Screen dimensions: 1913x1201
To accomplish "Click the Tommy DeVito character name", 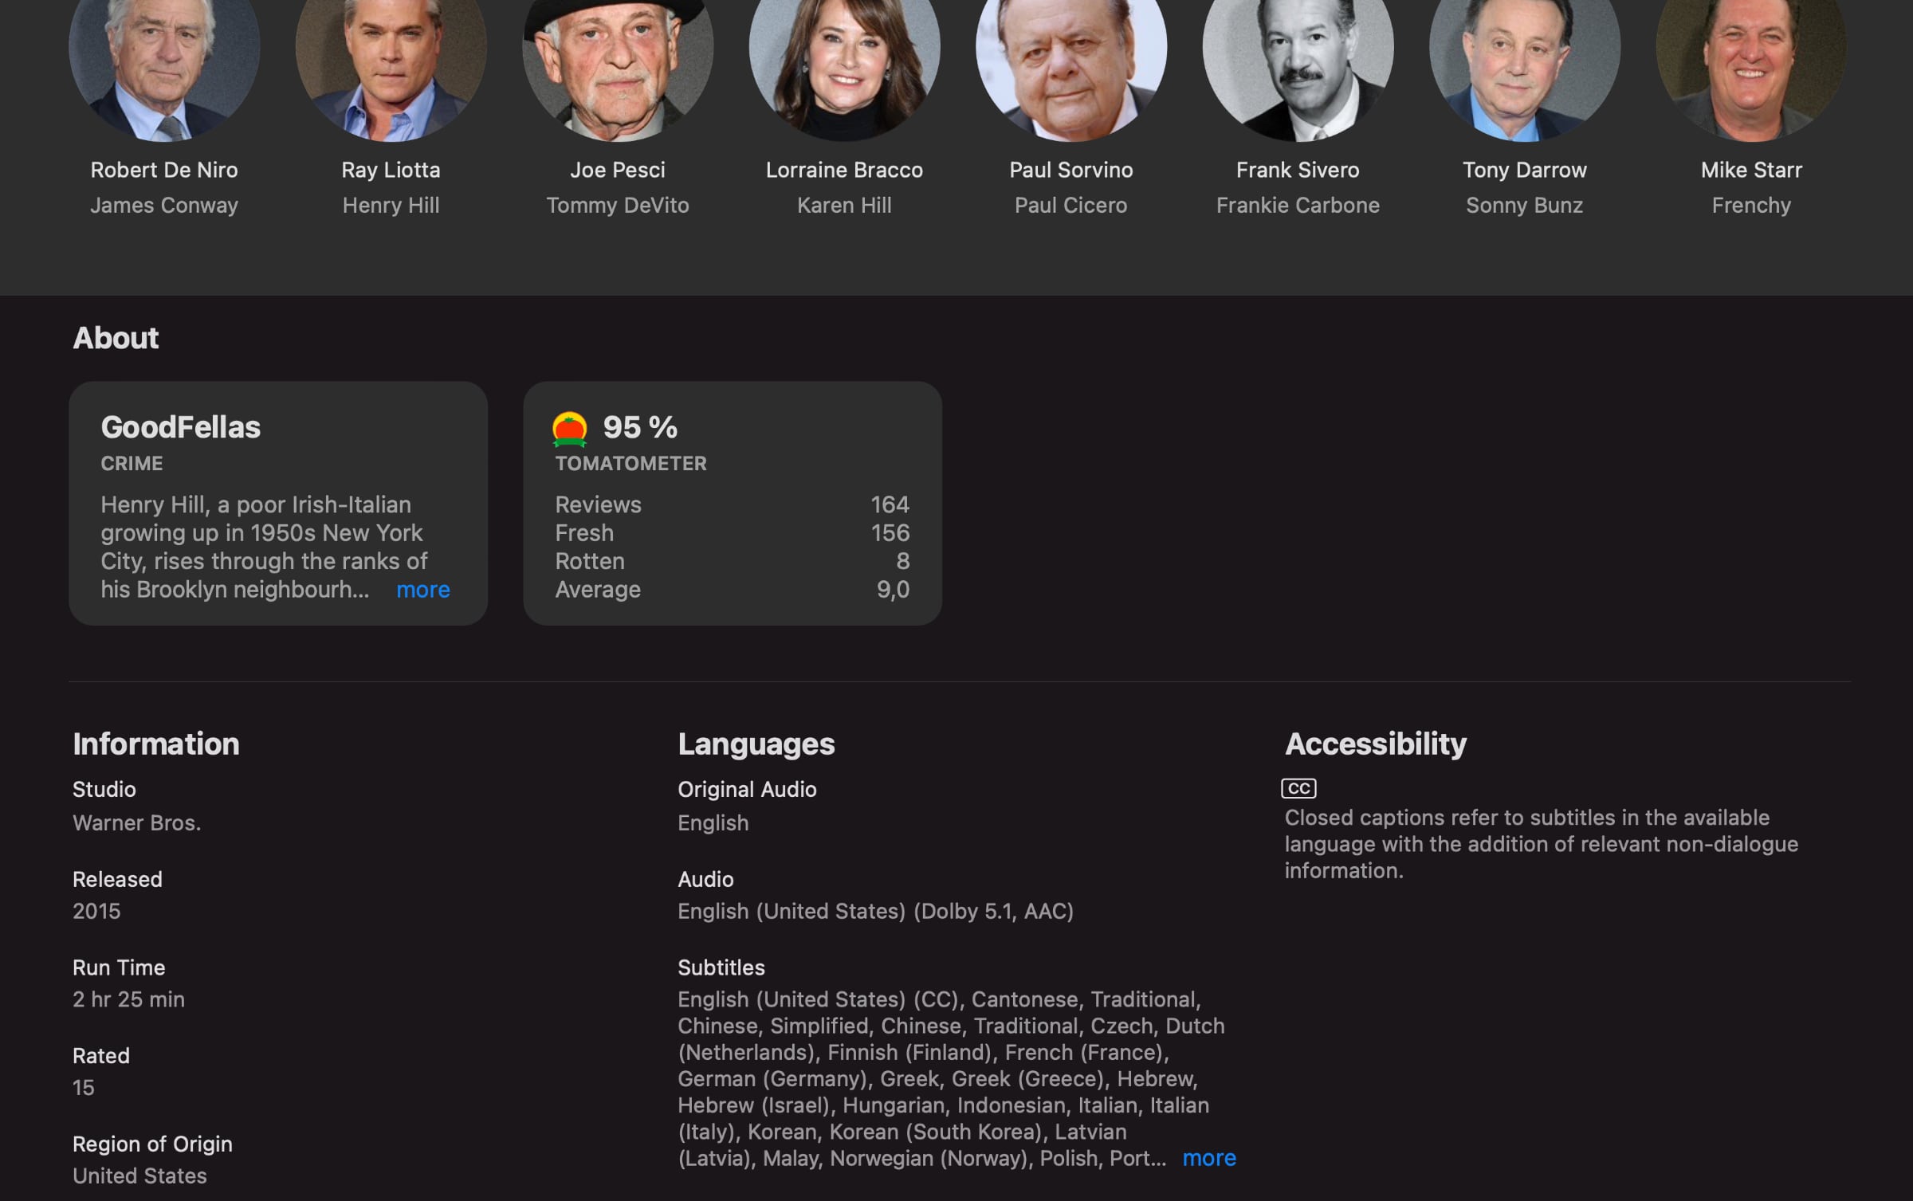I will [618, 206].
